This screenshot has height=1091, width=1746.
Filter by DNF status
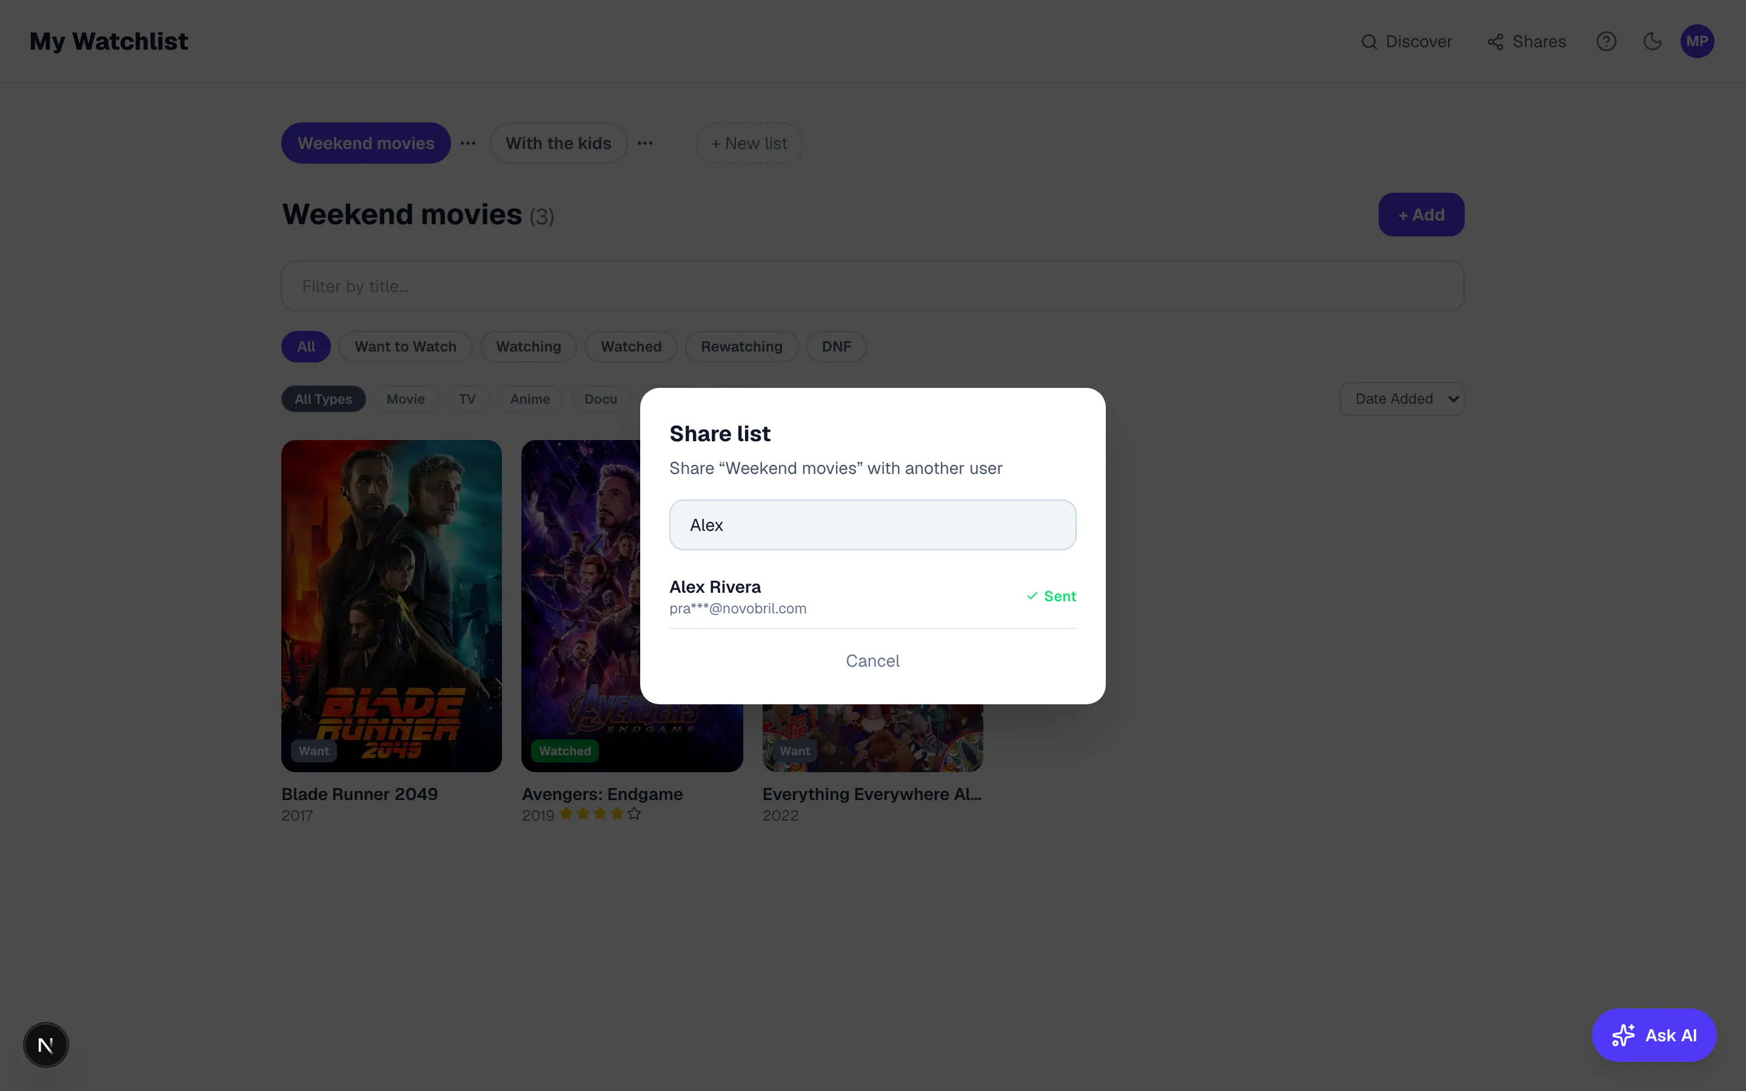tap(836, 346)
